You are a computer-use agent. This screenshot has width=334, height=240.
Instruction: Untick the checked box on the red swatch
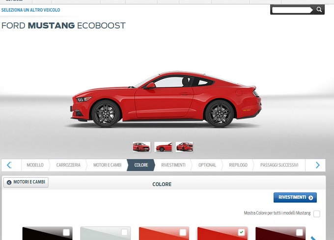click(241, 232)
